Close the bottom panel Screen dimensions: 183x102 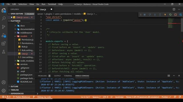click(179, 76)
